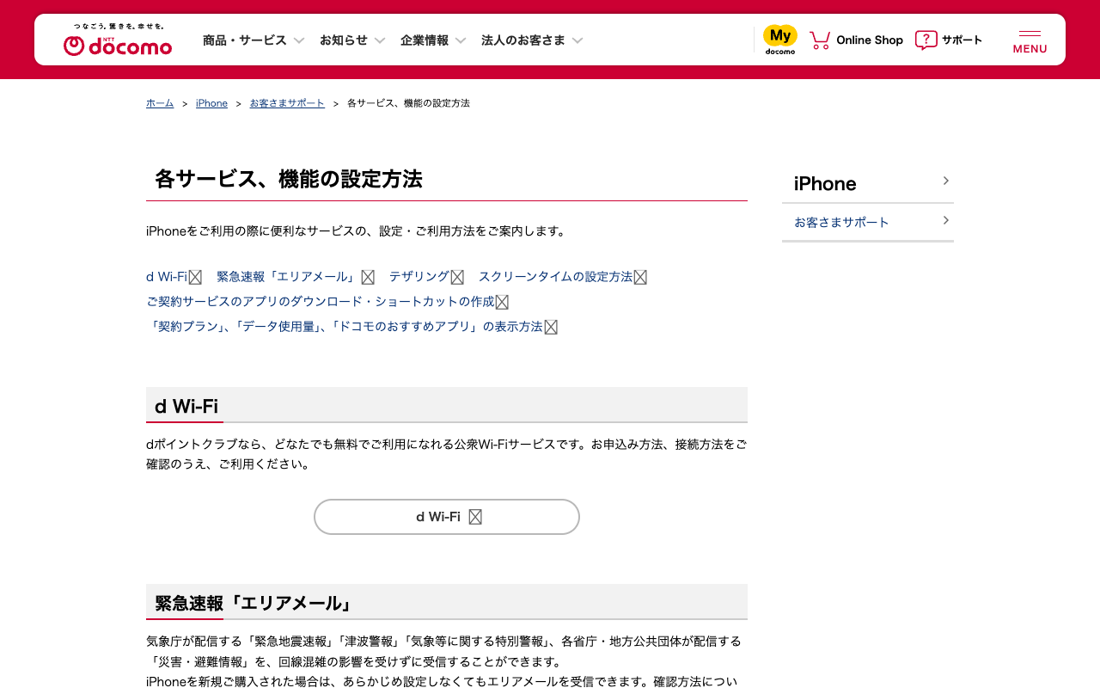Click the 気象庁が配信する paragraph

[x=443, y=661]
